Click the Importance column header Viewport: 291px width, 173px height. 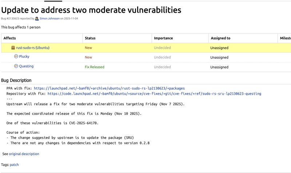pyautogui.click(x=163, y=38)
